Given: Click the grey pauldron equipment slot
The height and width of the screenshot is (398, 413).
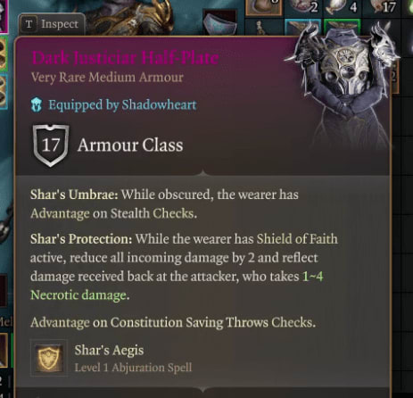Looking at the screenshot, I should click(x=220, y=21).
